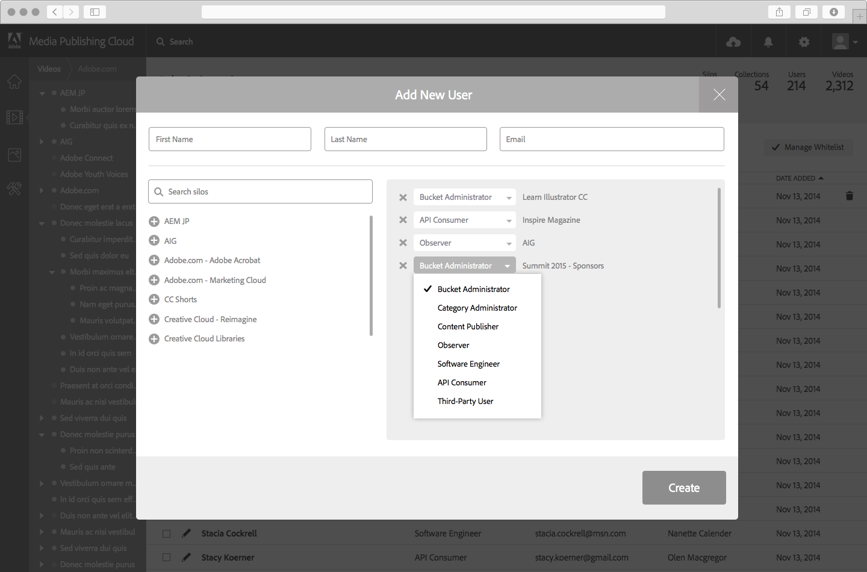Screen dimensions: 867x572
Task: Close the Add New User dialog
Action: [719, 95]
